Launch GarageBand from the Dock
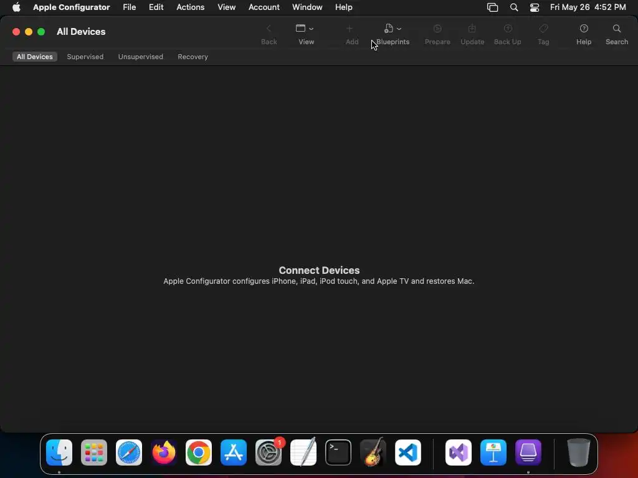 point(373,452)
